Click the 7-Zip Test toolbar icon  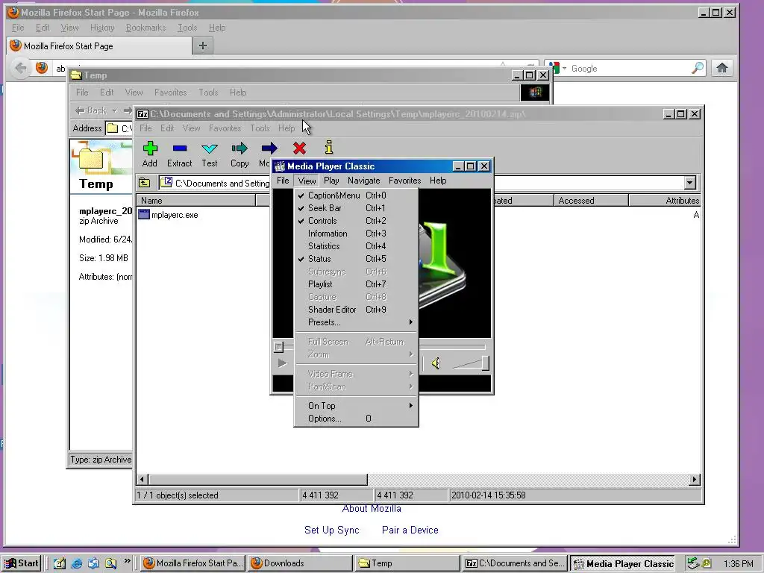210,148
